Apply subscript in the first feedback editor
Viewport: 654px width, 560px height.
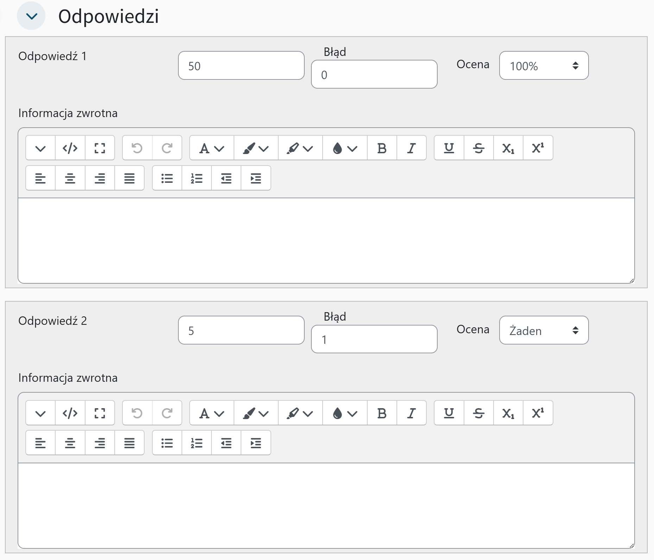point(508,148)
